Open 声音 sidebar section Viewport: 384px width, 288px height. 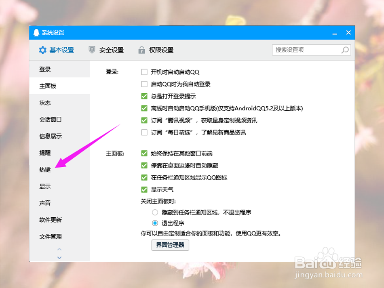pos(59,203)
